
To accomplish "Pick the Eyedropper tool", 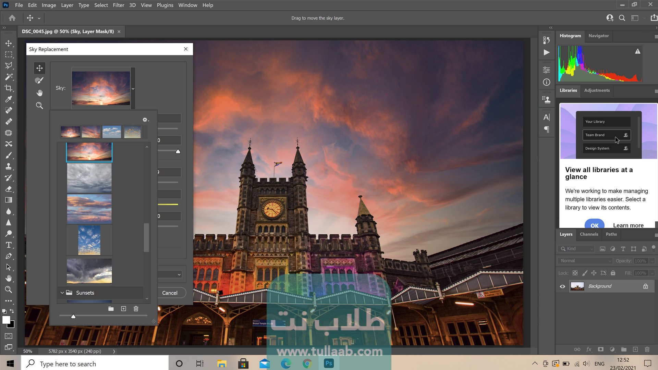I will click(9, 99).
